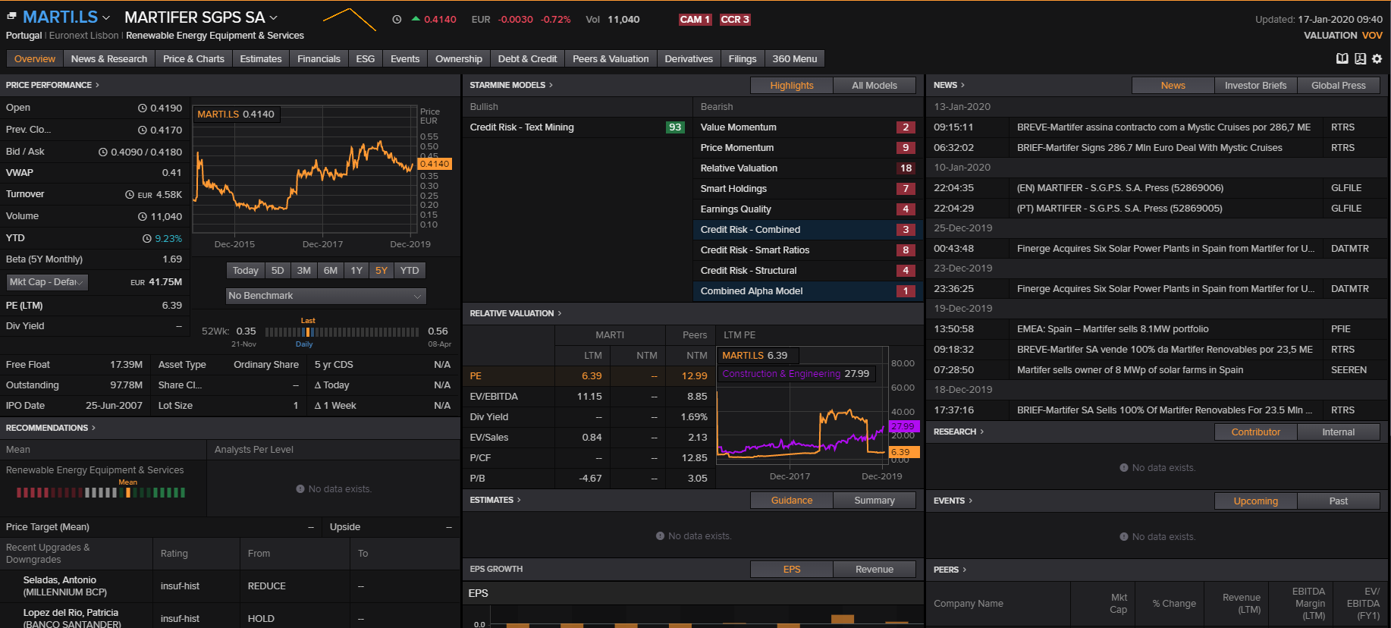Image resolution: width=1391 pixels, height=628 pixels.
Task: Toggle Starmine view to All Models
Action: (x=874, y=86)
